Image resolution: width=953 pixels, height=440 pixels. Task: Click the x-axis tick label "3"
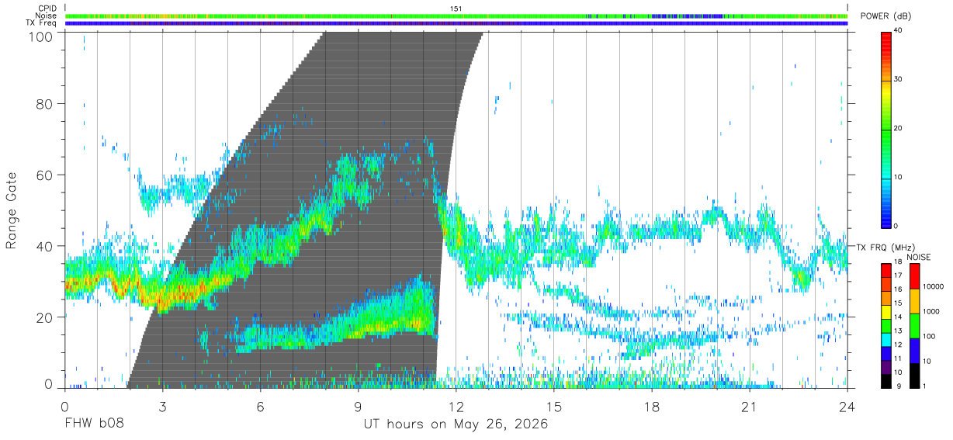162,407
